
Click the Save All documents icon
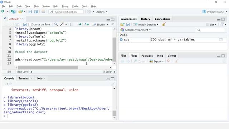[36, 12]
